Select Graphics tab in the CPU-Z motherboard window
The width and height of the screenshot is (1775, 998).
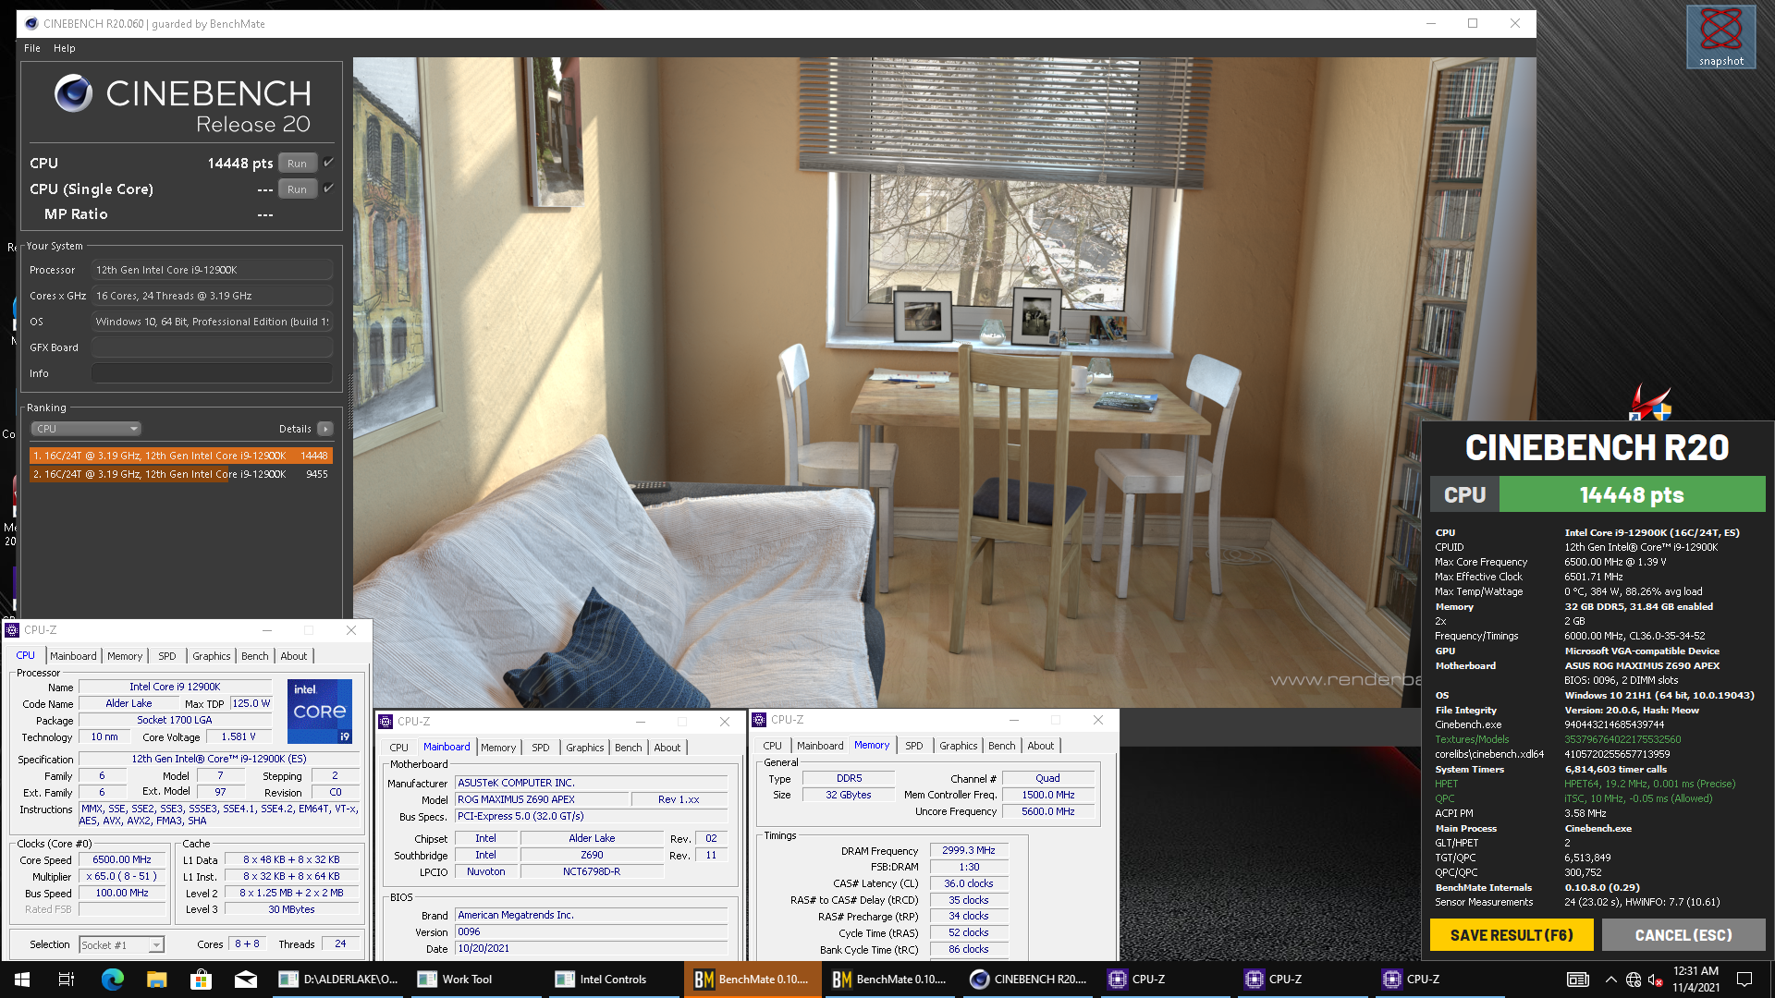[x=585, y=748]
